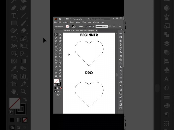Select the Zoom magnifier tool
The image size is (174, 130).
pyautogui.click(x=60, y=76)
